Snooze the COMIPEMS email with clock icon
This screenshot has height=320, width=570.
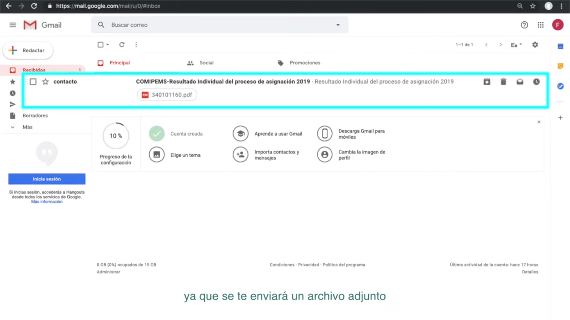coord(536,82)
